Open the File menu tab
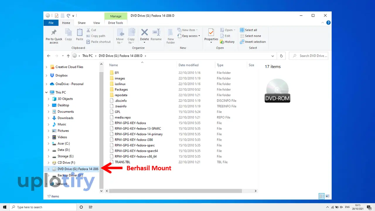The width and height of the screenshot is (375, 211). coord(51,23)
